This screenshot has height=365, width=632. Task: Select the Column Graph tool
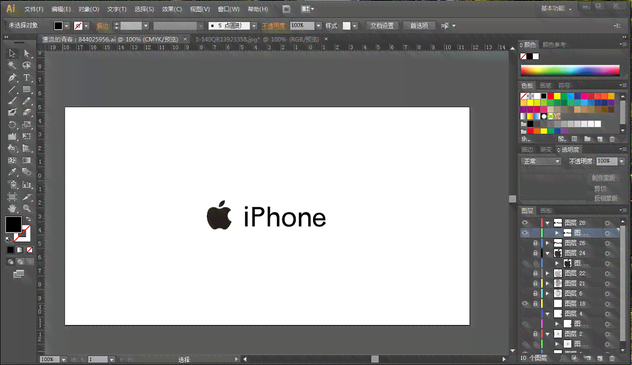[27, 184]
